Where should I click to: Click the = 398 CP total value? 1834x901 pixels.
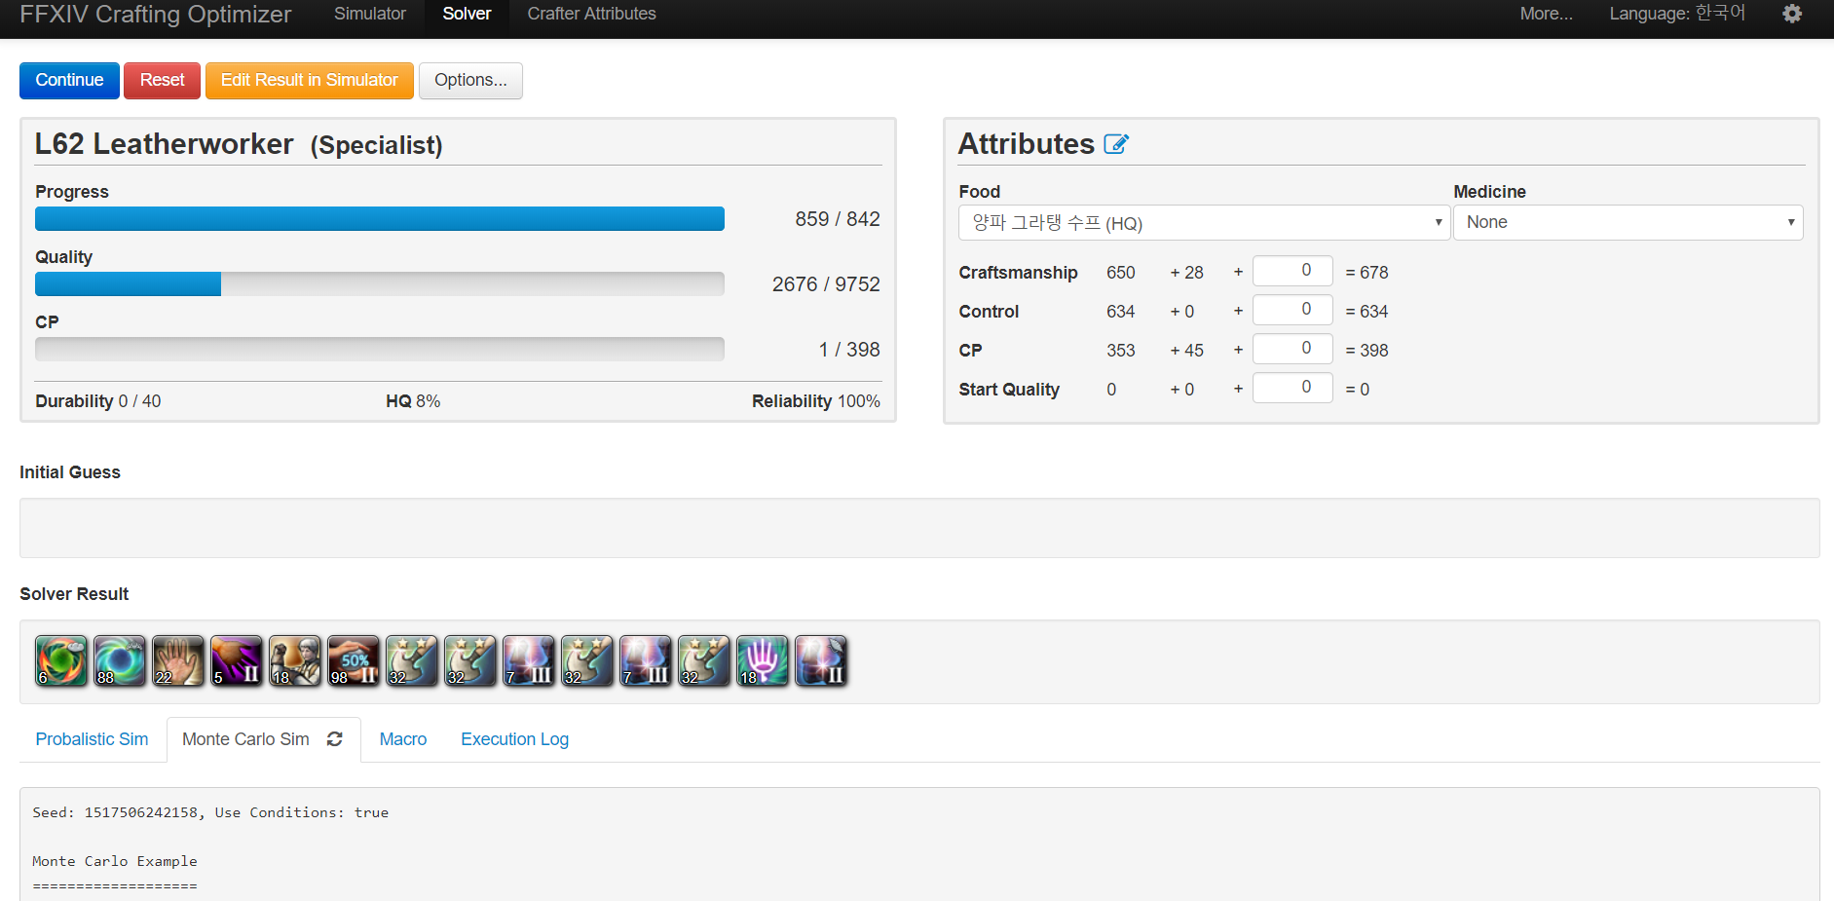(1366, 351)
